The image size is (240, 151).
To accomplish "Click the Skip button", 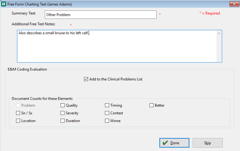I will [208, 143].
